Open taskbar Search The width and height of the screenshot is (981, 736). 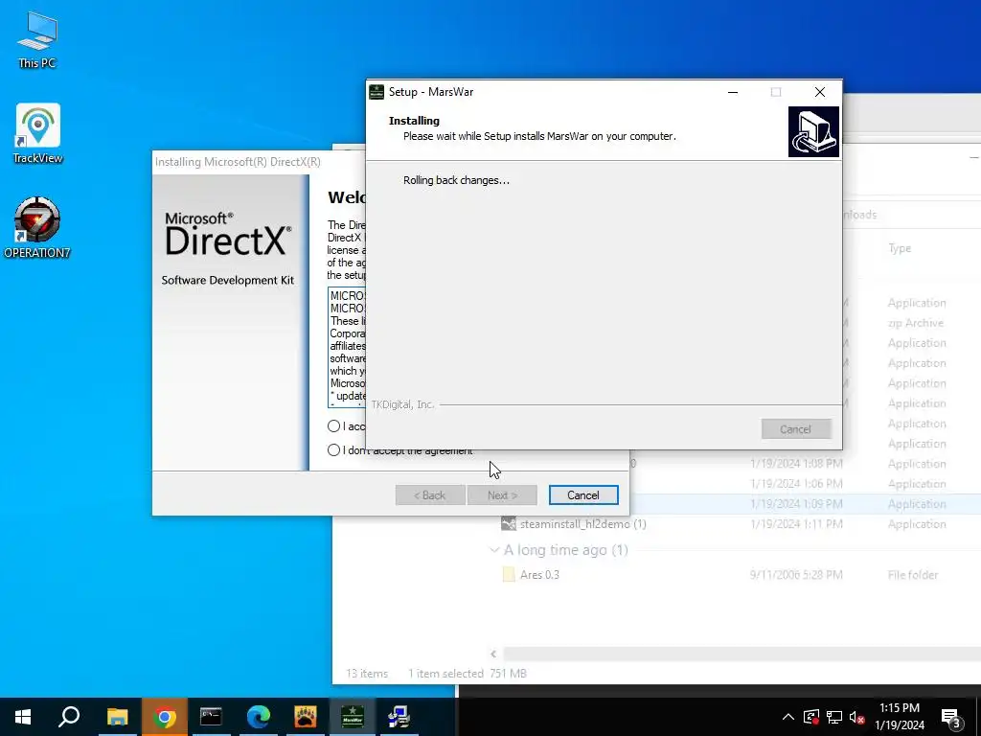pyautogui.click(x=69, y=717)
